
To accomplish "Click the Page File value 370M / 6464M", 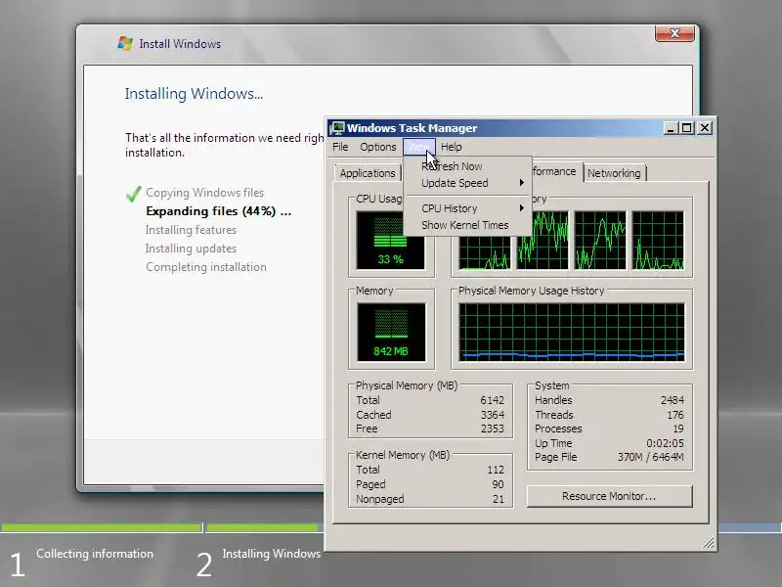I will click(x=651, y=457).
